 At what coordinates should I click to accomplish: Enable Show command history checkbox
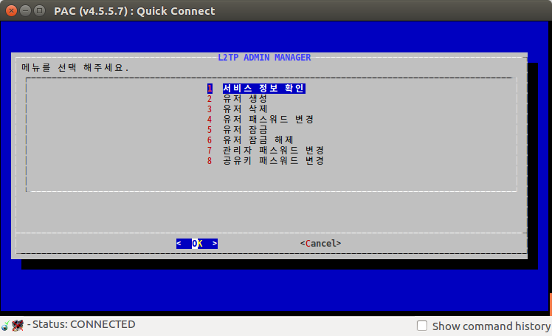point(421,326)
